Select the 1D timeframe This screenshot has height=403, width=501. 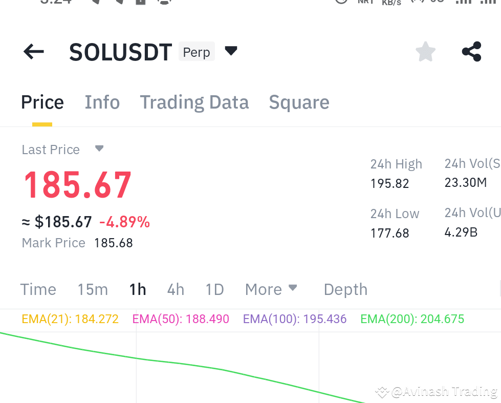click(214, 289)
